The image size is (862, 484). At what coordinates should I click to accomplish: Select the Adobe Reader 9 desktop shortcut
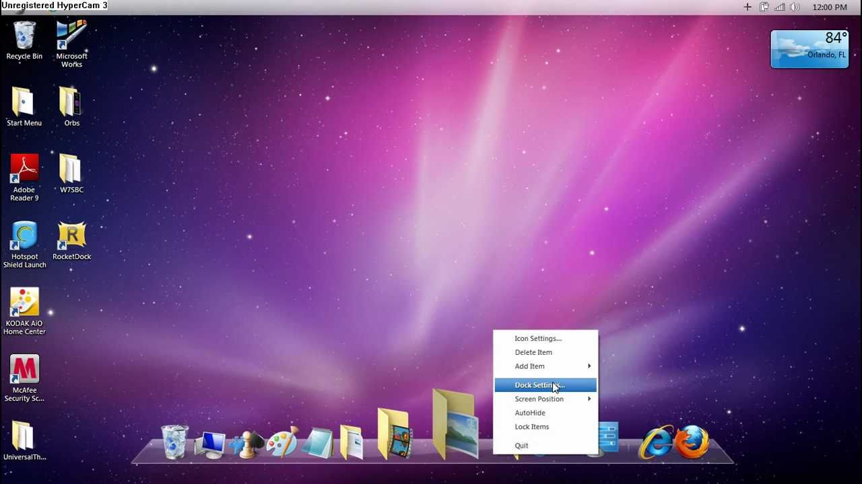(x=24, y=177)
